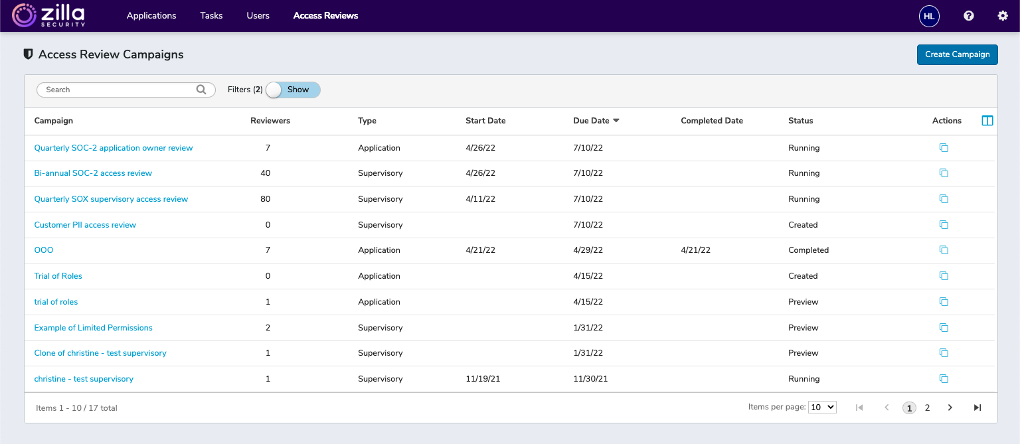Open the column customization icon in table header
1020x444 pixels.
(987, 120)
